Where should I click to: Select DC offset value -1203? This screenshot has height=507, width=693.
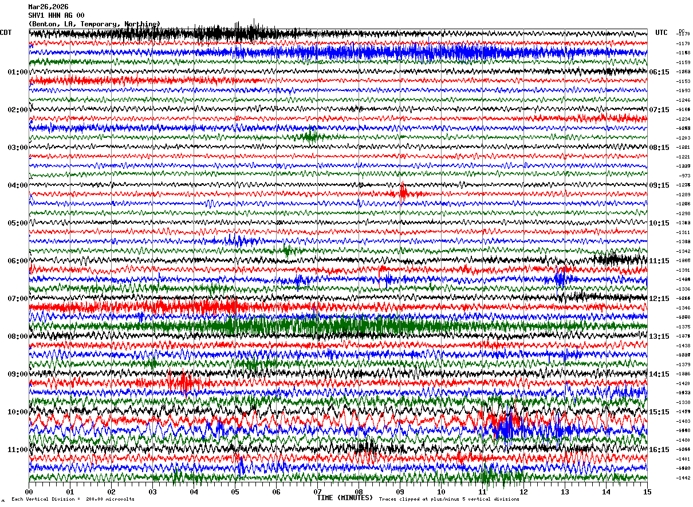point(684,138)
